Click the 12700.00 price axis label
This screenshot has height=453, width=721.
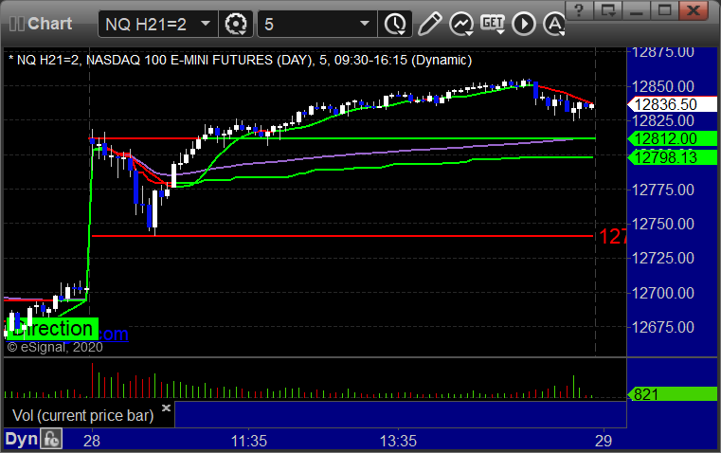(662, 293)
